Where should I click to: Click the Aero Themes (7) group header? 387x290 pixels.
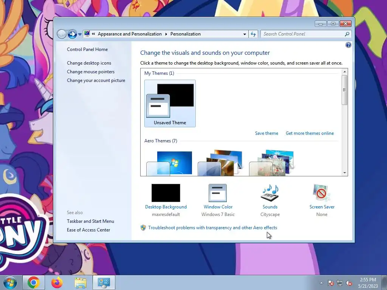click(161, 141)
